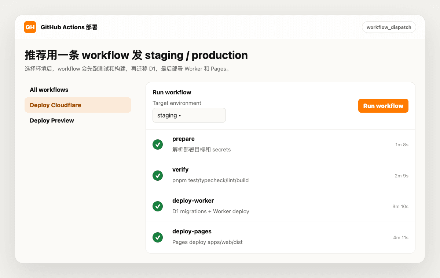The width and height of the screenshot is (440, 278).
Task: Select Deploy Cloudflare workflow
Action: (78, 105)
